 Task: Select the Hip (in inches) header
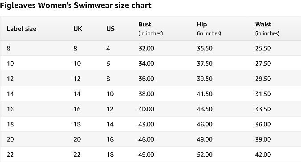(209, 29)
